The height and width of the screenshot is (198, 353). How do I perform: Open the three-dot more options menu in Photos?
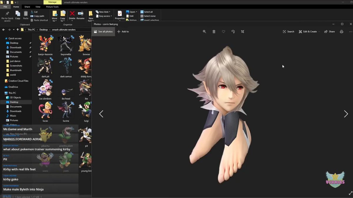tap(350, 31)
